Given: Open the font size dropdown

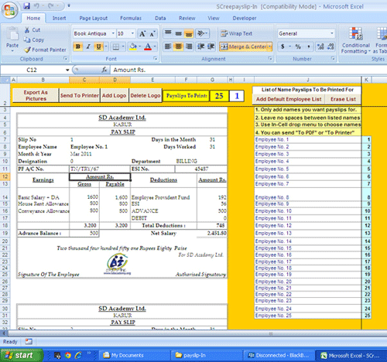Looking at the screenshot, I should (132, 33).
